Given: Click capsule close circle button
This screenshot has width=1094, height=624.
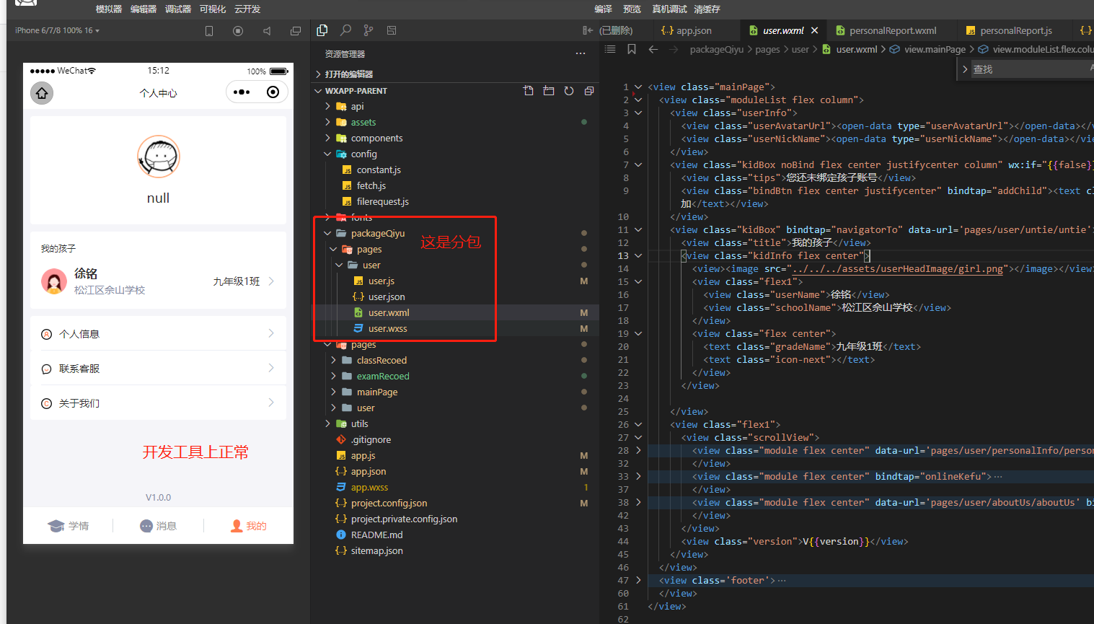Looking at the screenshot, I should pos(273,92).
